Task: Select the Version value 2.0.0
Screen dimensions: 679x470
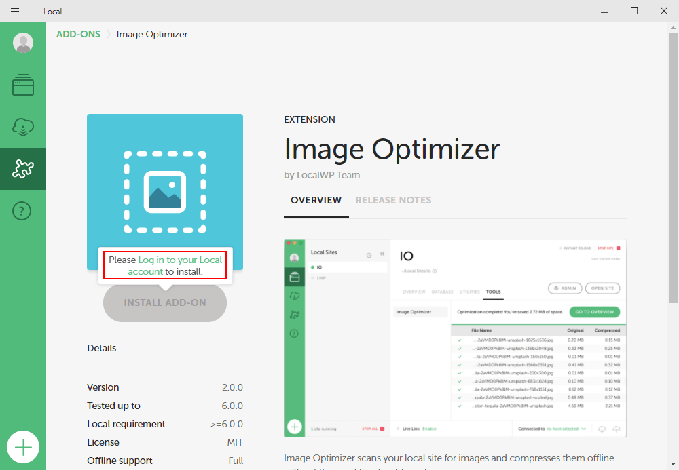Action: (232, 387)
